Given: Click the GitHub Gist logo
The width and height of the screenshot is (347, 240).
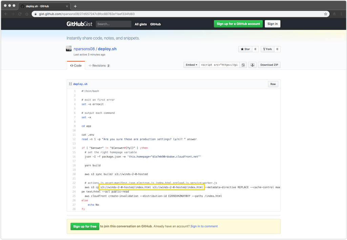Looking at the screenshot, I should (x=79, y=24).
